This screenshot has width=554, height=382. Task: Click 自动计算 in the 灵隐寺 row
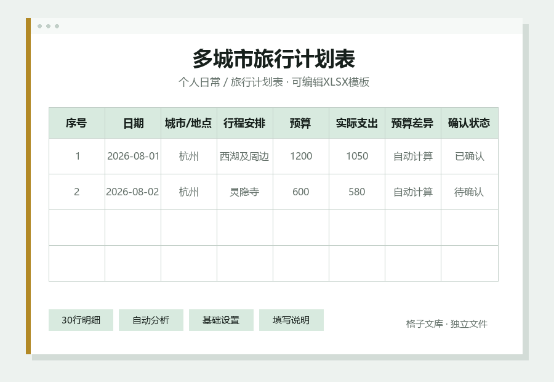[412, 192]
